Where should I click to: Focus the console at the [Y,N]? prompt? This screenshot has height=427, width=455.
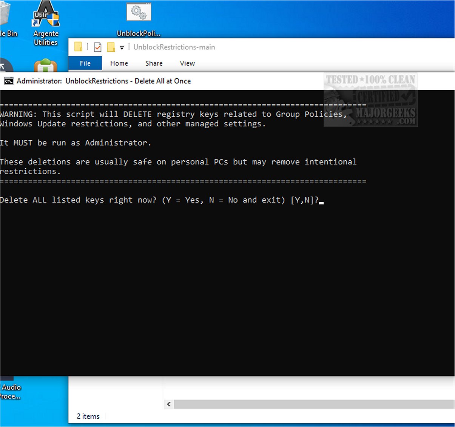321,200
